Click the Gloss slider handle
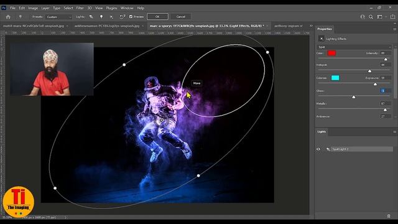Image resolution: width=398 pixels, height=224 pixels. 354,97
